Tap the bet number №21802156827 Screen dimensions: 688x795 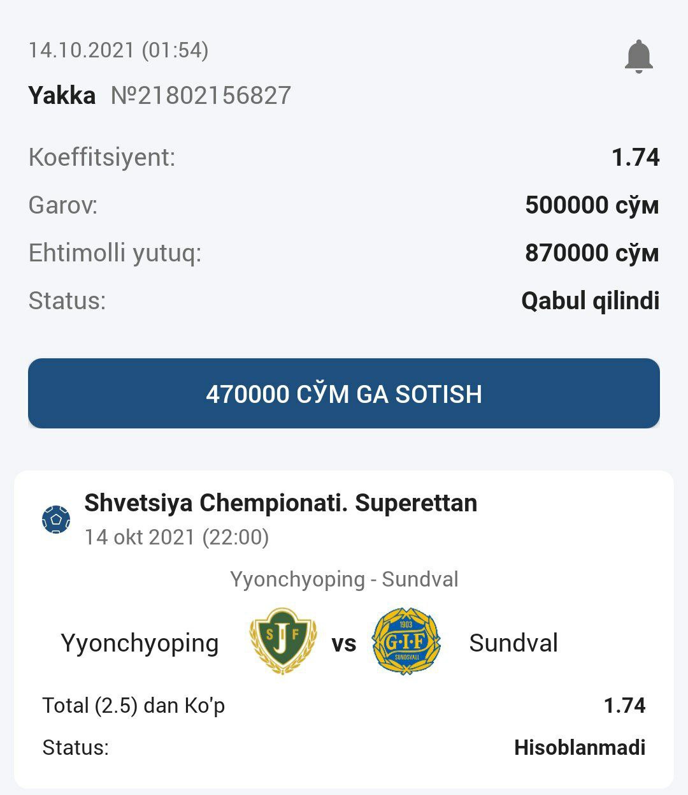click(x=201, y=96)
